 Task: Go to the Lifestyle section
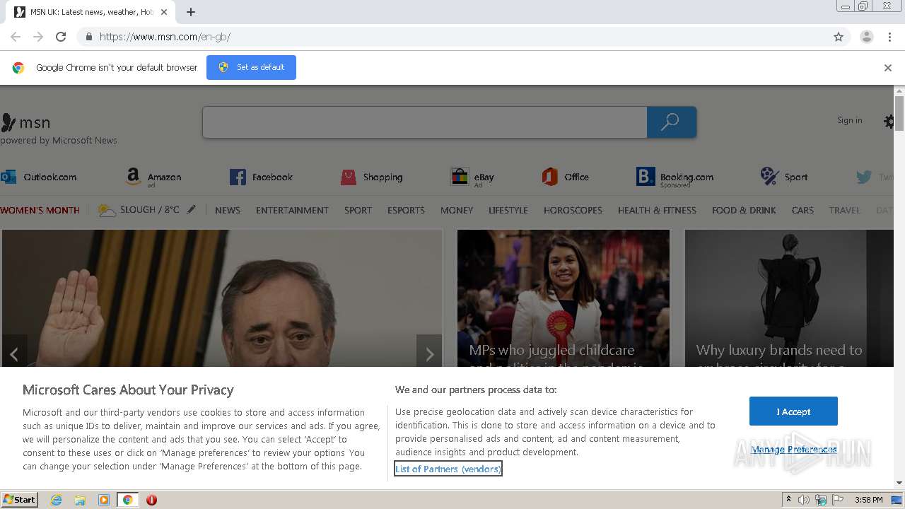(x=508, y=210)
